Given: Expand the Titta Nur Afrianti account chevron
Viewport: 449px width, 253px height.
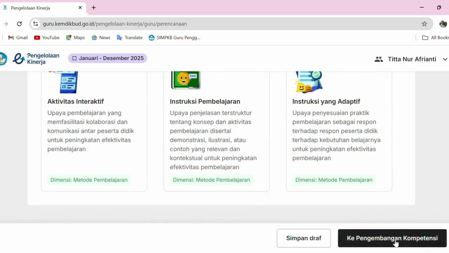Looking at the screenshot, I should (x=445, y=59).
